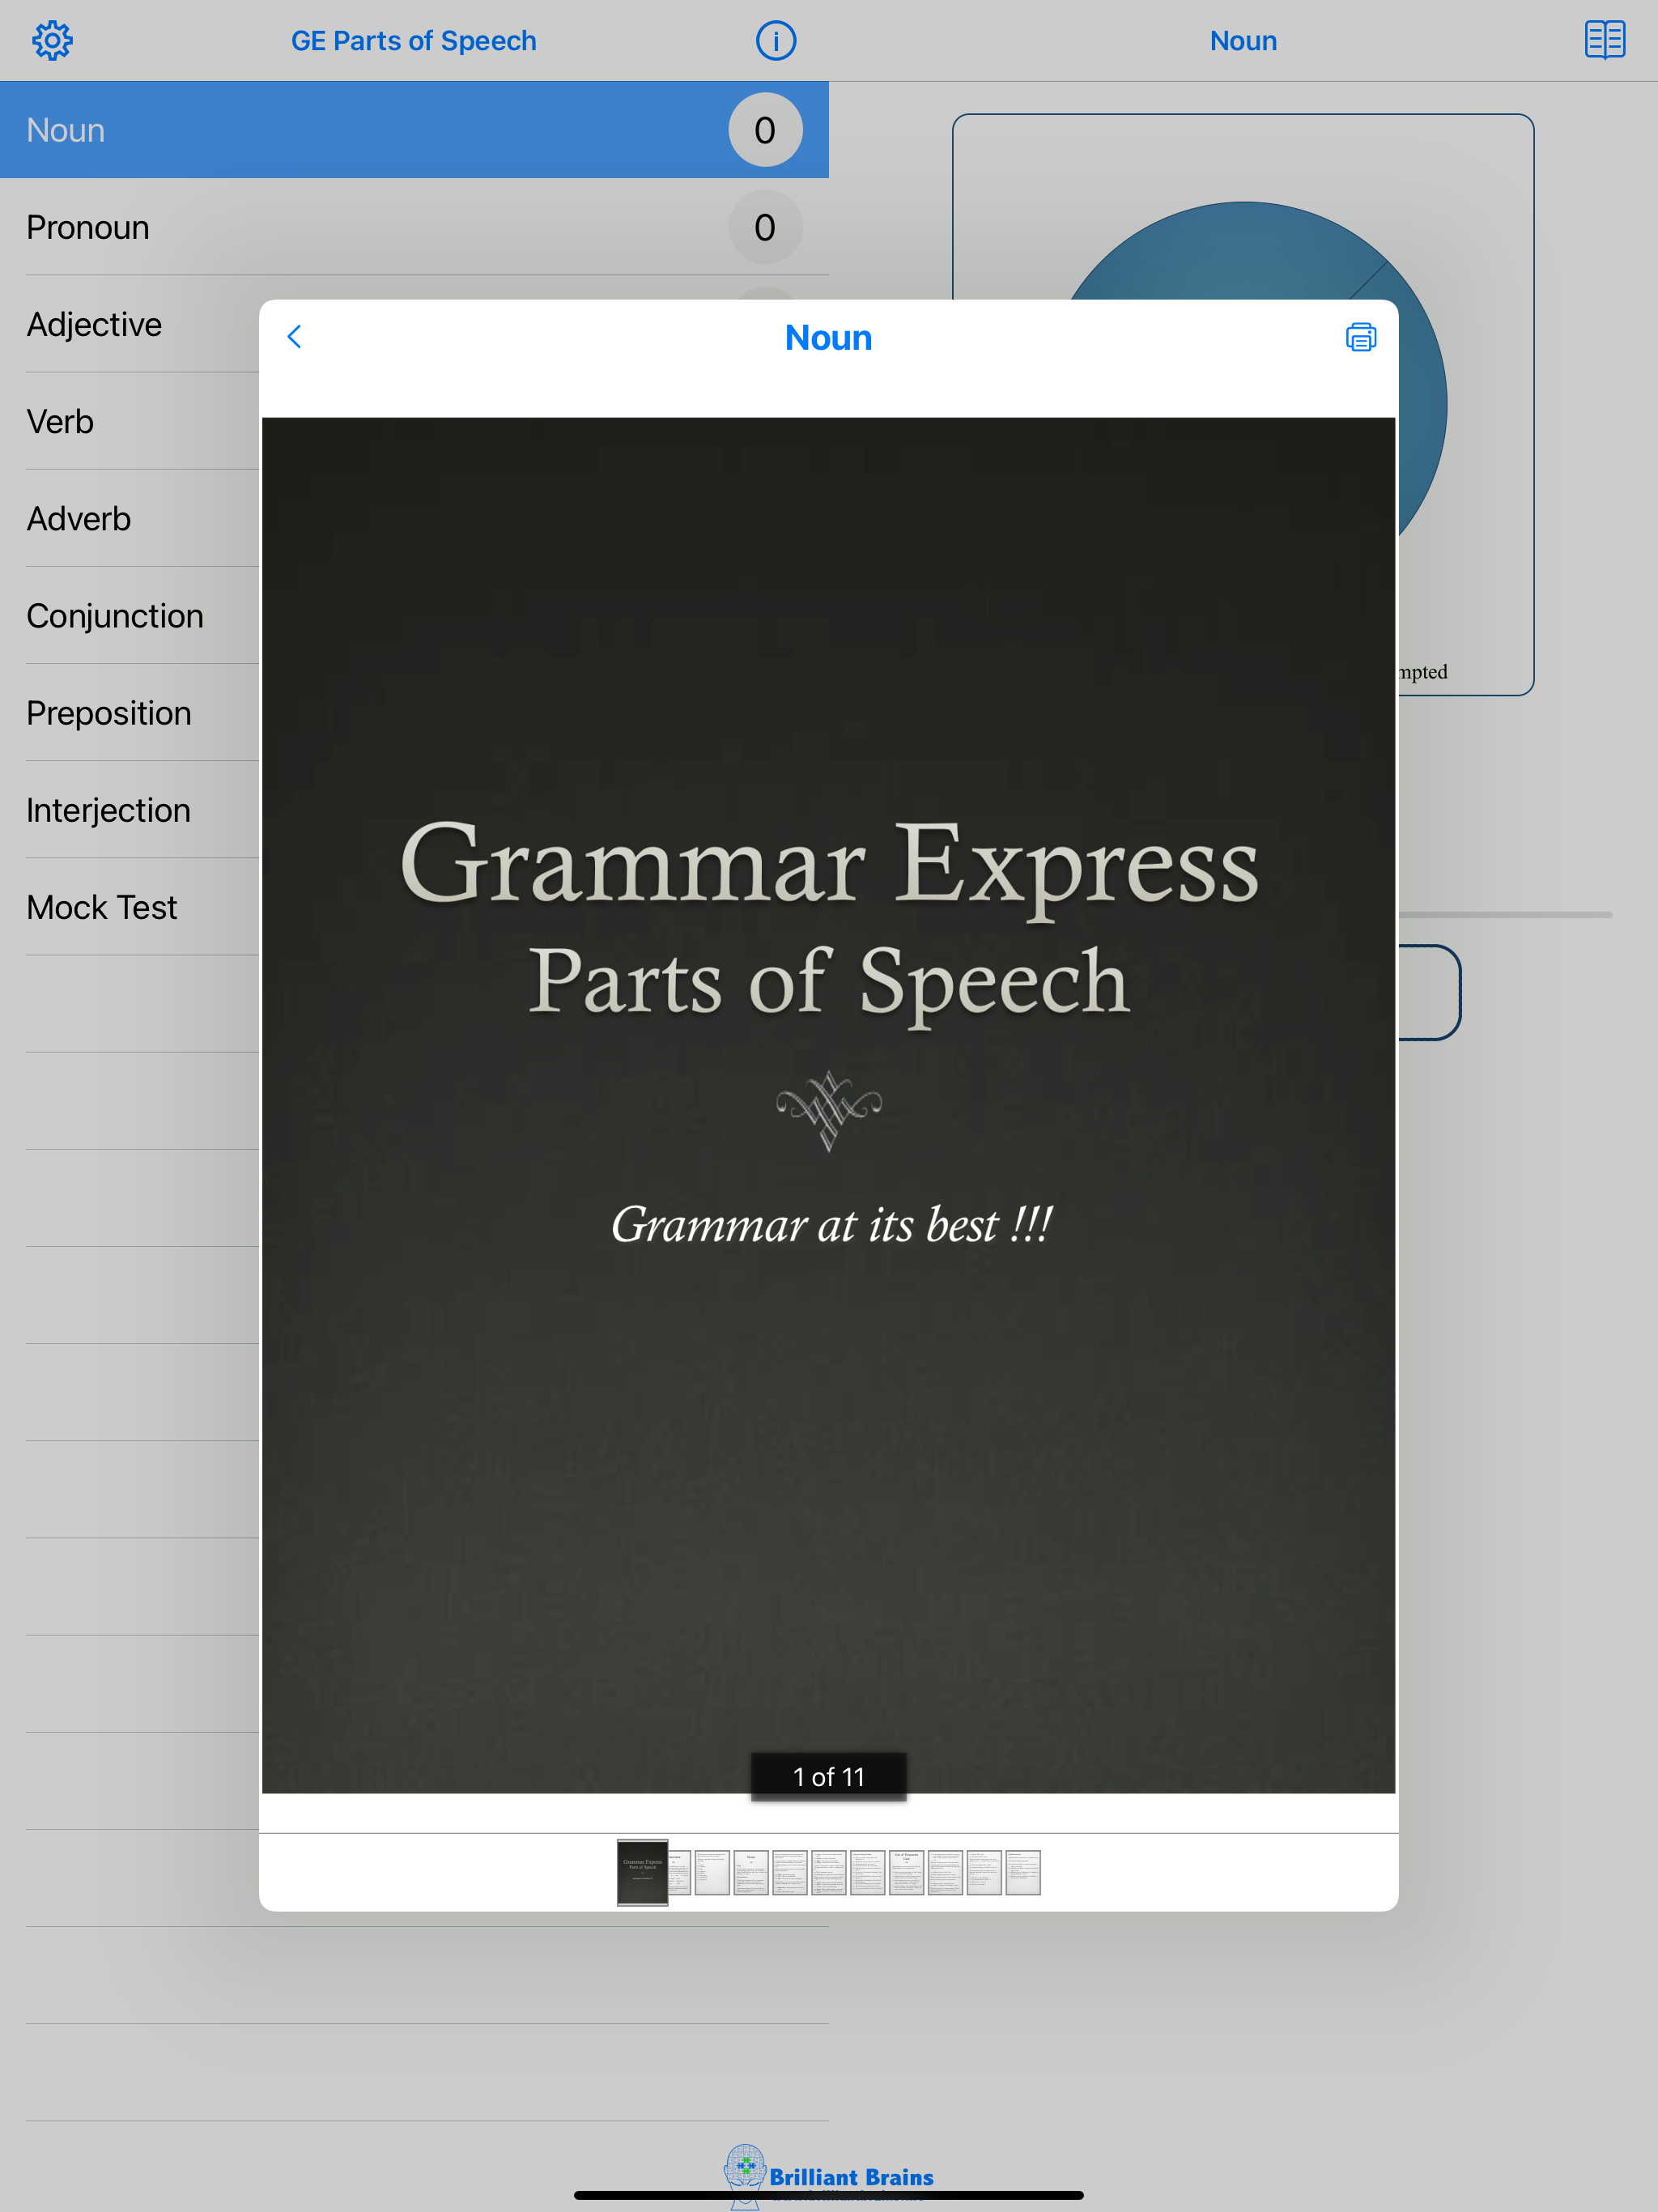Choose the Verb category
Image resolution: width=1658 pixels, height=2212 pixels.
[x=60, y=422]
